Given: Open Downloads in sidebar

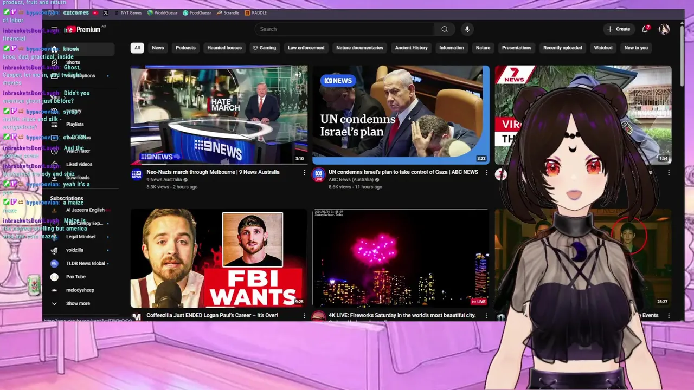Looking at the screenshot, I should point(80,178).
